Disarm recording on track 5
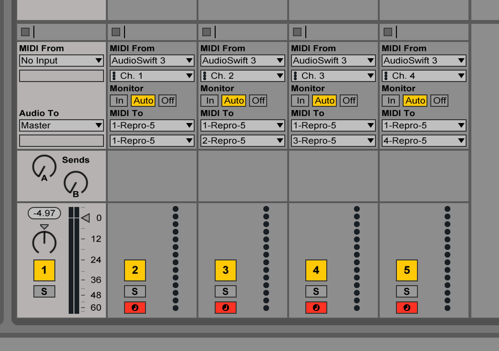The image size is (499, 351). 407,308
